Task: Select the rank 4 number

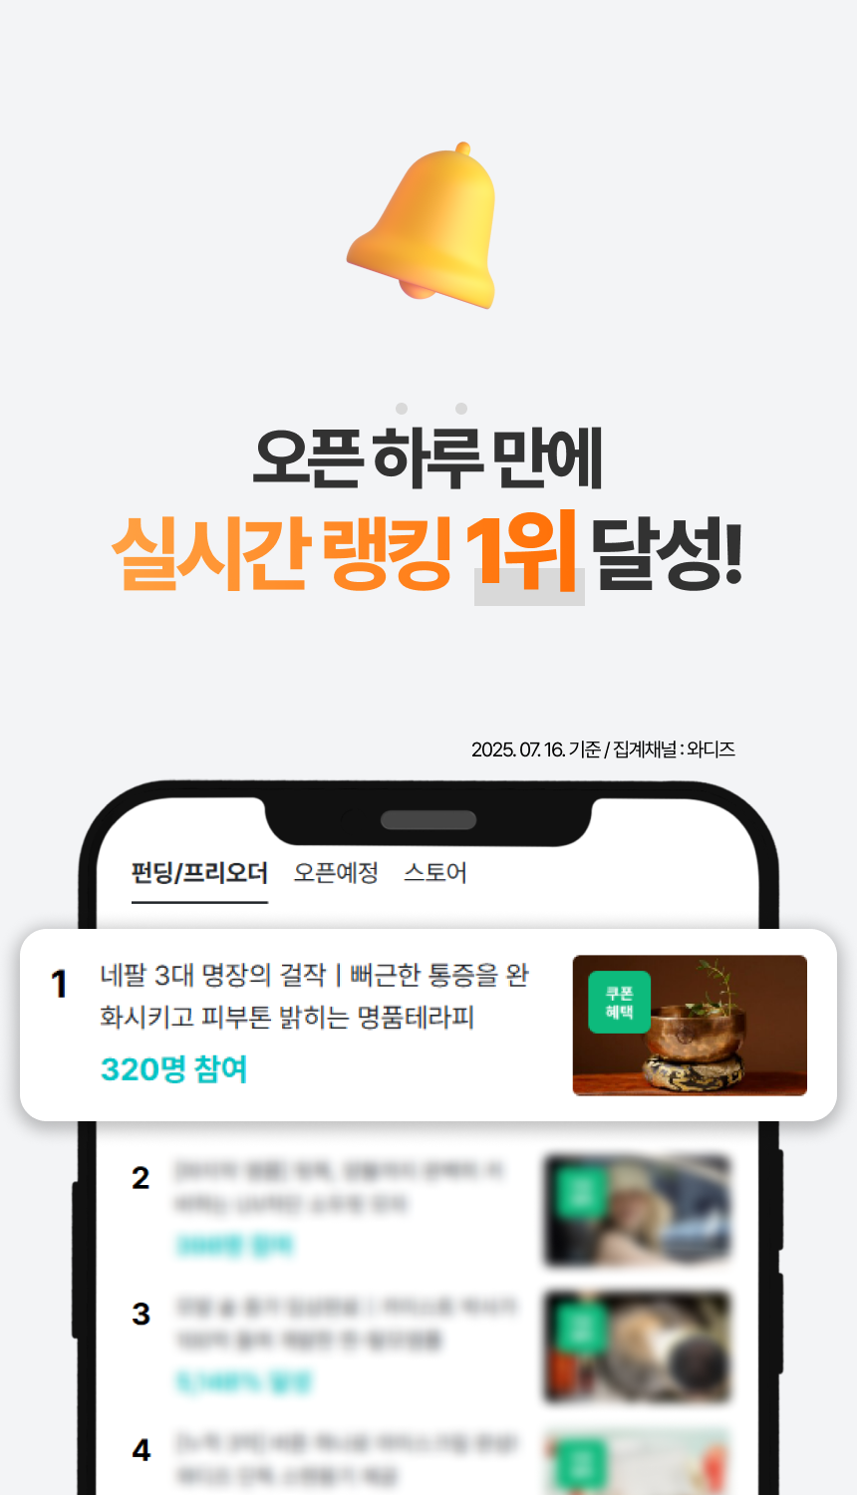Action: tap(141, 1449)
